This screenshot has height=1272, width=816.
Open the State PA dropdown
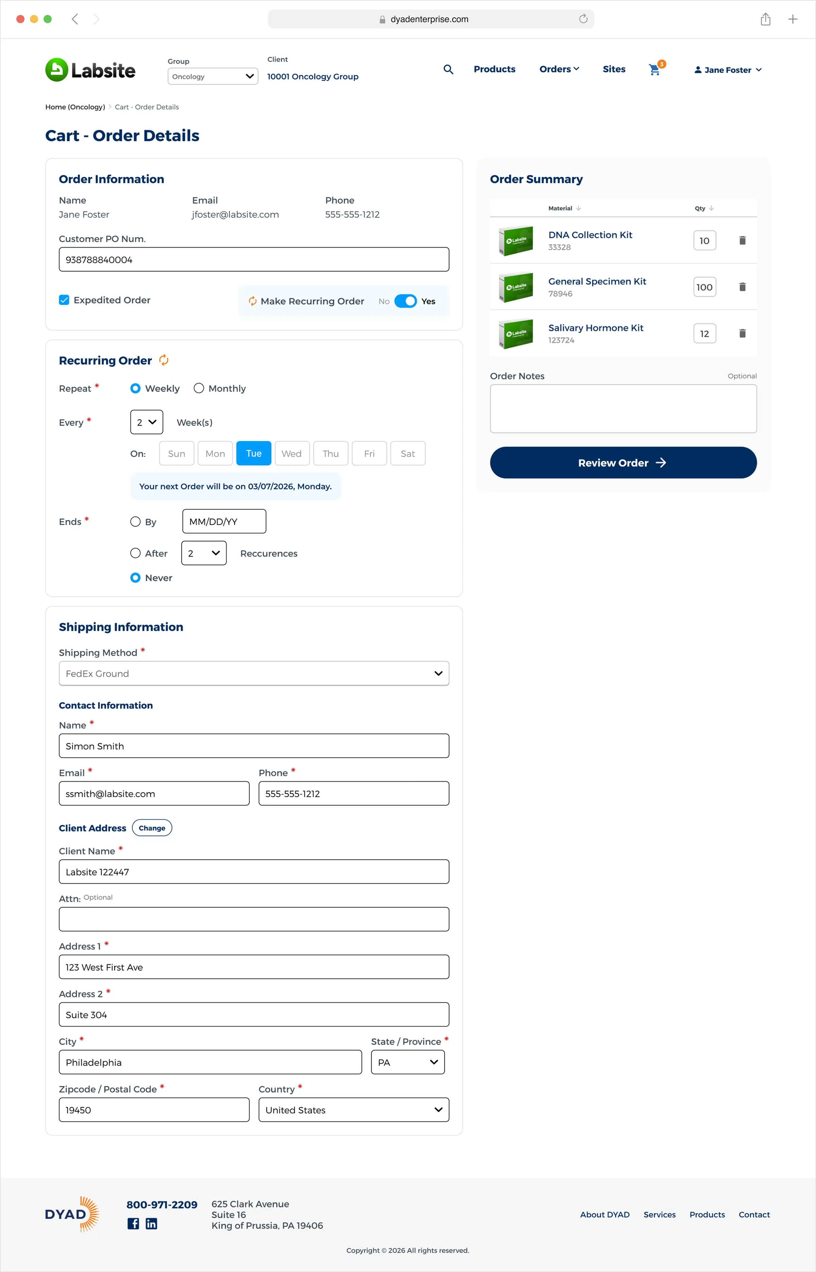(x=407, y=1062)
